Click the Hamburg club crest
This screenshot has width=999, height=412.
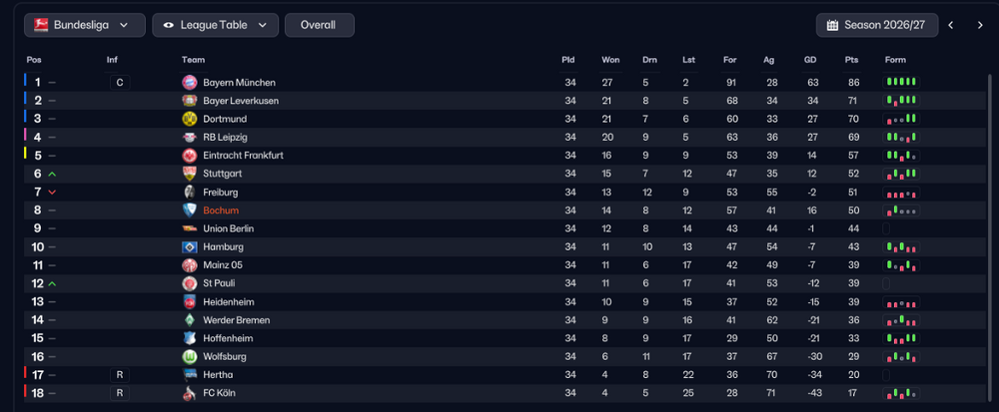pyautogui.click(x=189, y=246)
